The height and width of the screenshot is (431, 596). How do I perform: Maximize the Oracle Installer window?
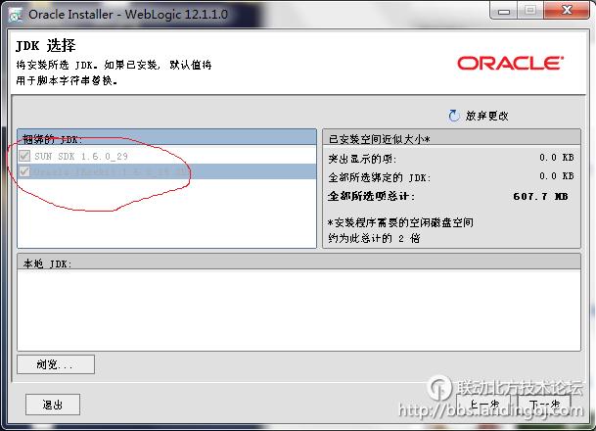530,10
